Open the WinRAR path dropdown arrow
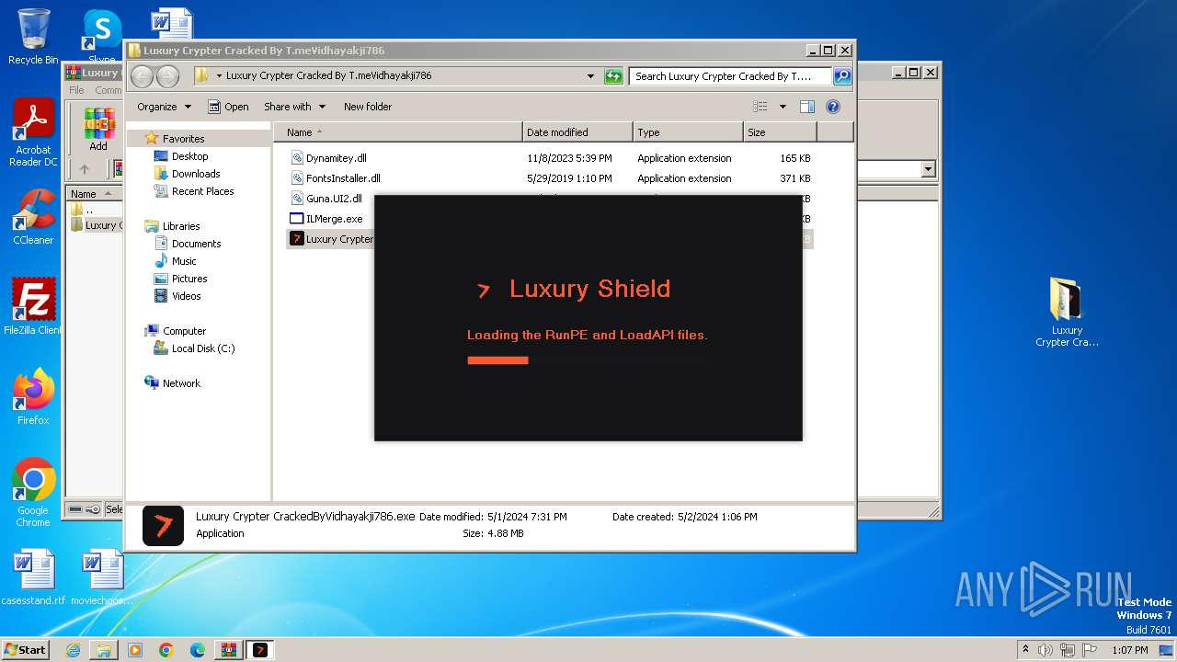1177x662 pixels. coord(928,169)
